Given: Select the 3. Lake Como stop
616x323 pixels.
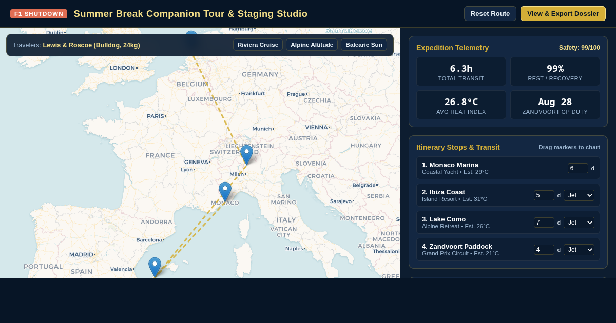Looking at the screenshot, I should click(x=508, y=223).
